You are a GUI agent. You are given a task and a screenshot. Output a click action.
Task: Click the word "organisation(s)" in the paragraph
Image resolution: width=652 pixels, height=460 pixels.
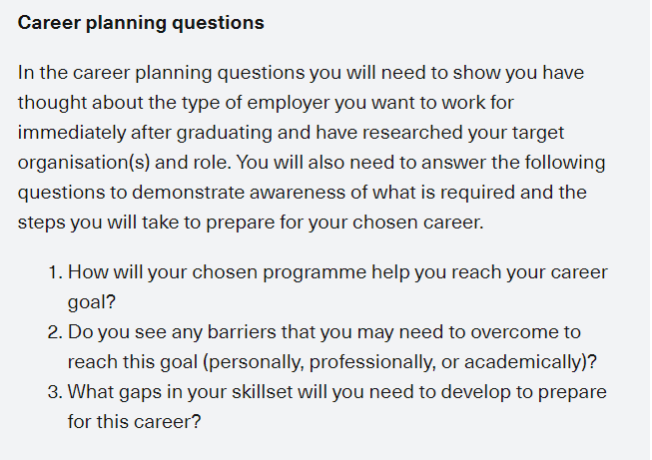[x=84, y=163]
